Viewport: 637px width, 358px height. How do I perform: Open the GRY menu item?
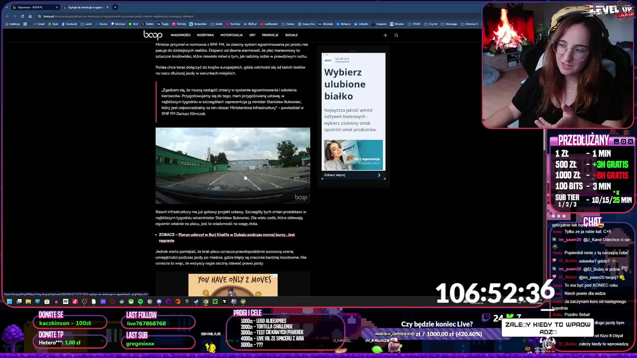coord(252,35)
